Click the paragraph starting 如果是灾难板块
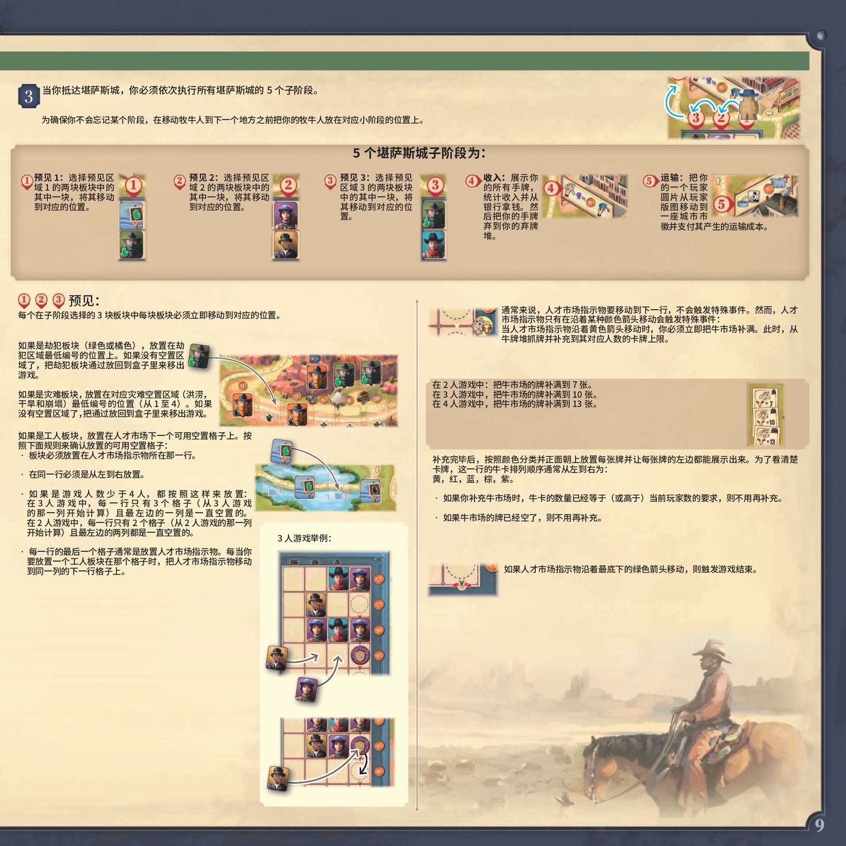 [x=115, y=404]
